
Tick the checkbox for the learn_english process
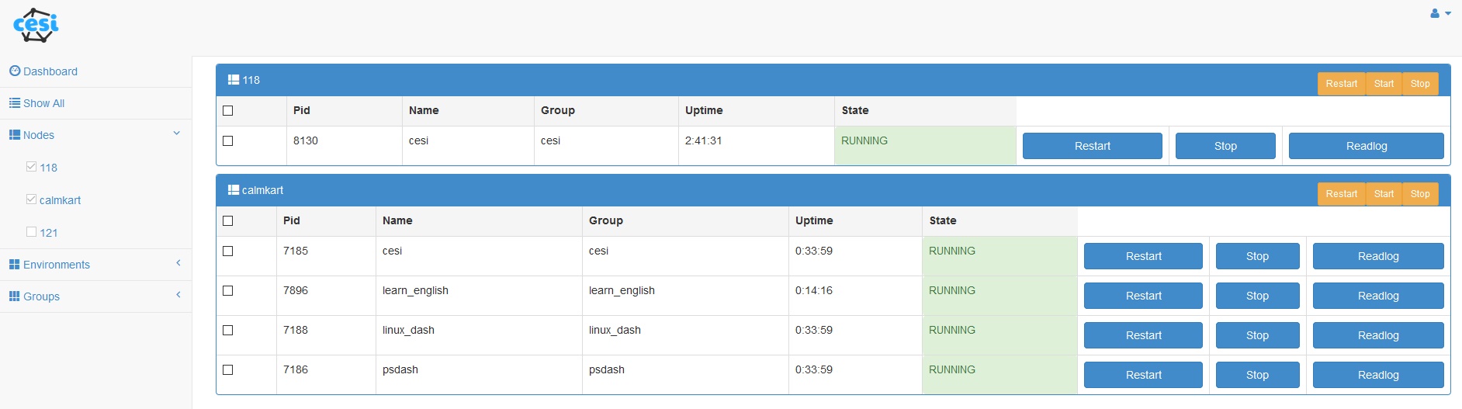point(228,291)
